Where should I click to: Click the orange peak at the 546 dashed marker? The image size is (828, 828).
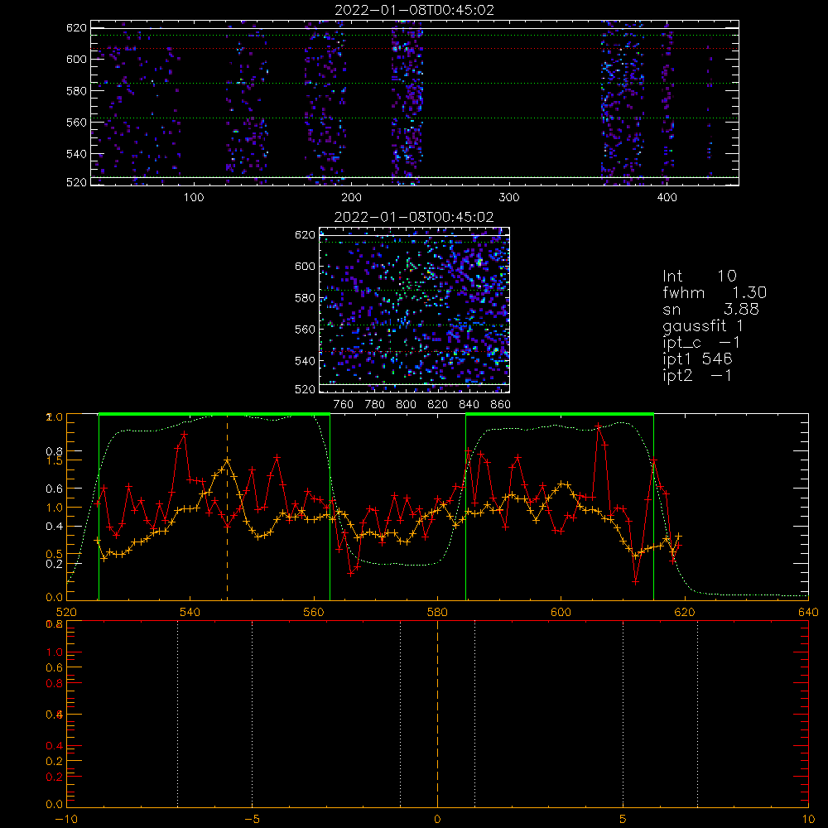click(x=227, y=460)
